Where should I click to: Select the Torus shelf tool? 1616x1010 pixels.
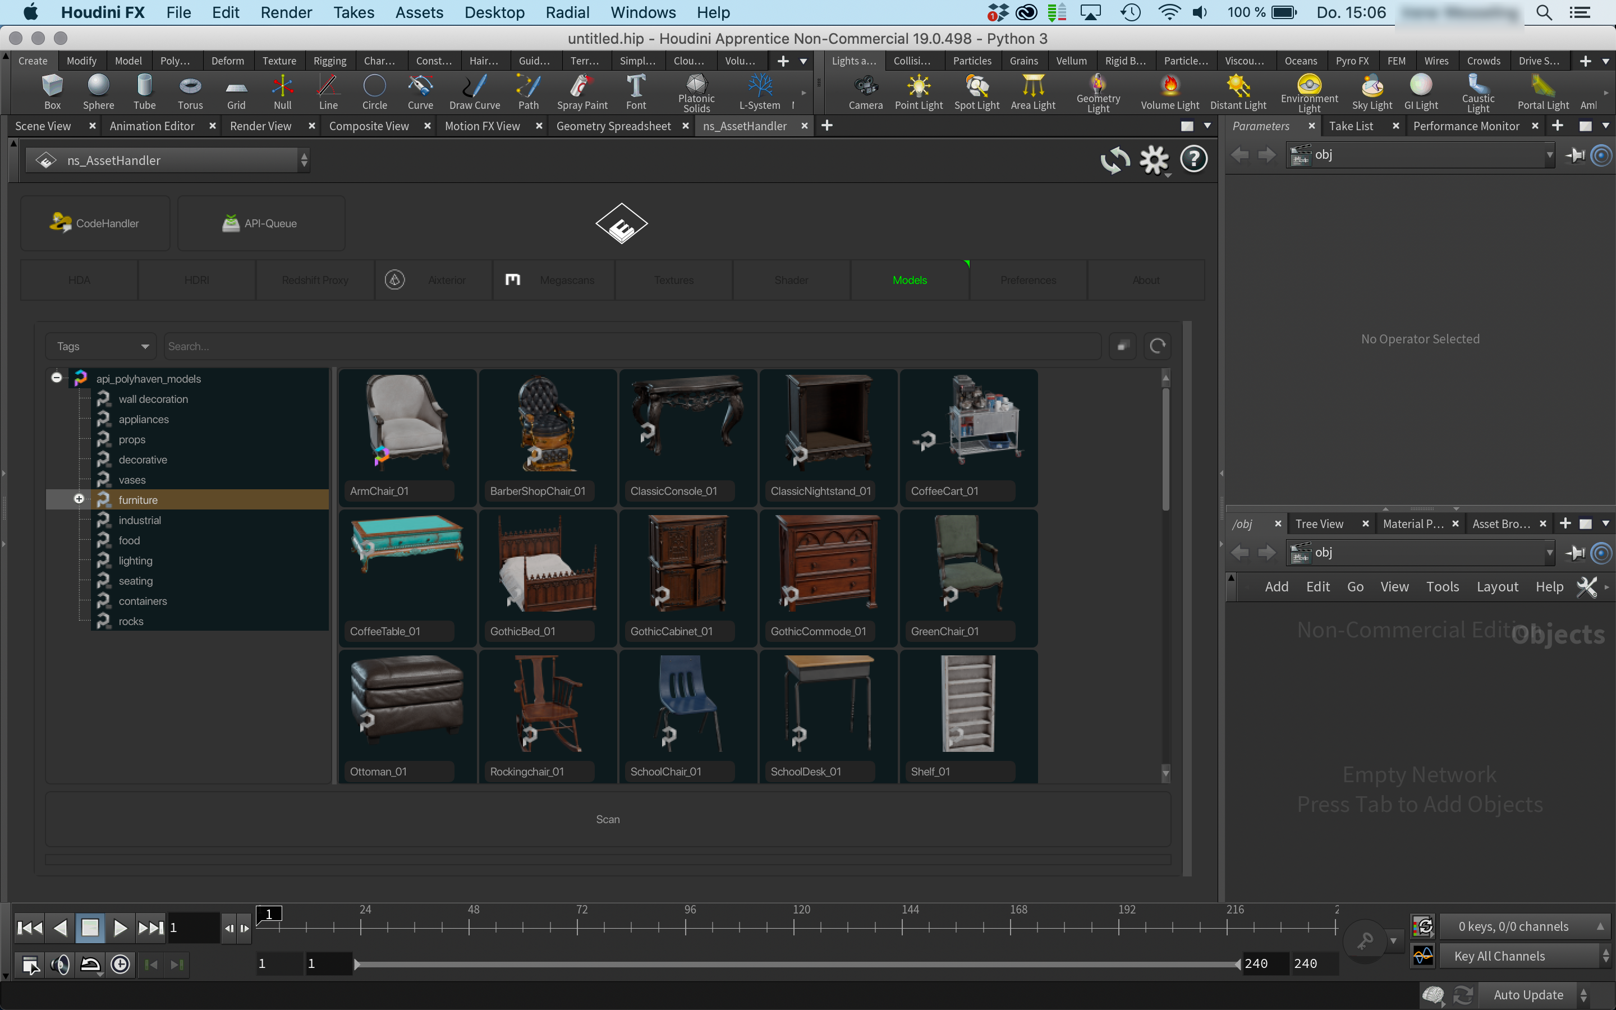click(x=190, y=91)
